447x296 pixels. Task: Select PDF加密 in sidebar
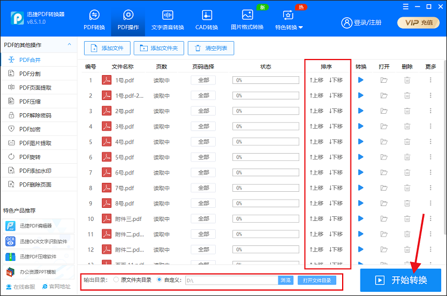tap(39, 129)
